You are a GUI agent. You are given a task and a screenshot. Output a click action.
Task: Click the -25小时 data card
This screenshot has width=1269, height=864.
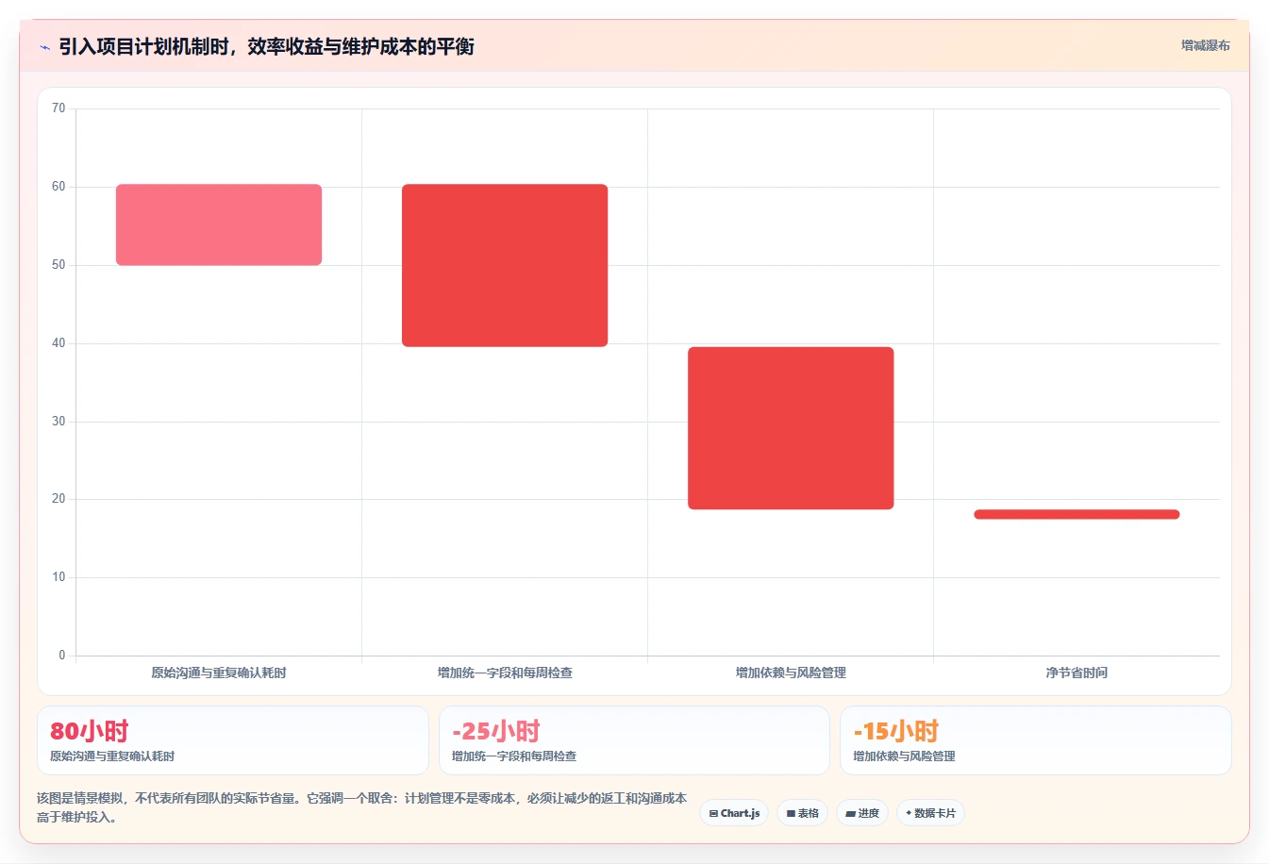click(x=634, y=740)
